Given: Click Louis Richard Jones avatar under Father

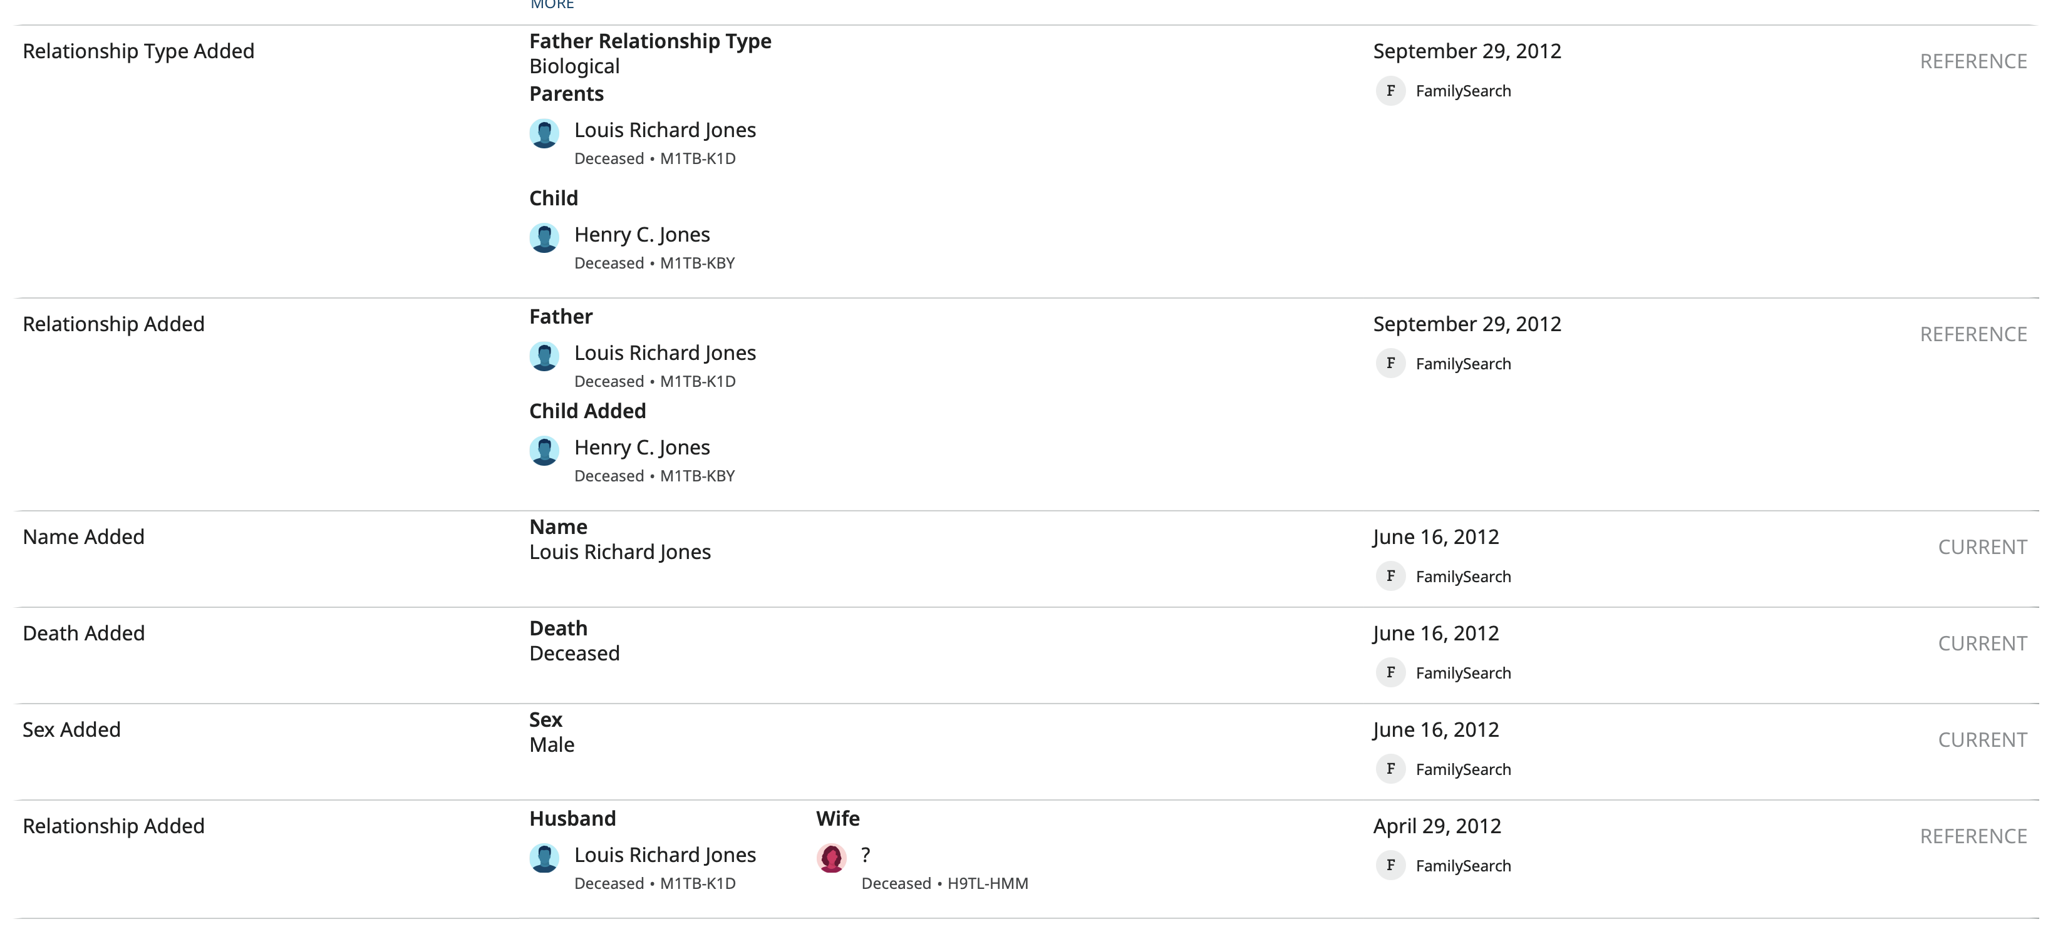Looking at the screenshot, I should click(544, 357).
